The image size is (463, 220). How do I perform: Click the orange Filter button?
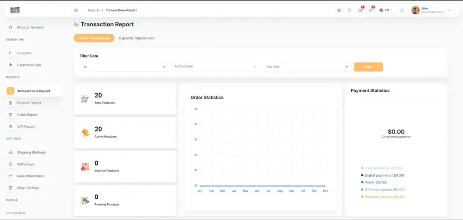[368, 67]
